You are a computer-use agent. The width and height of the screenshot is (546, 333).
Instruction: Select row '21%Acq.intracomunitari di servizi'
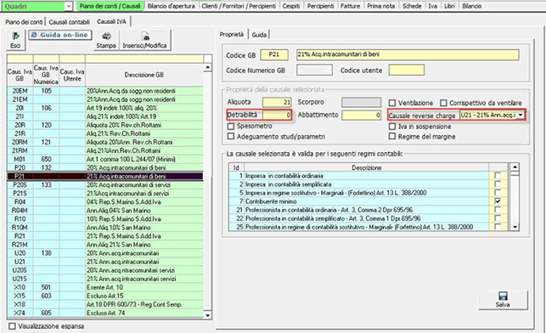[x=104, y=194]
